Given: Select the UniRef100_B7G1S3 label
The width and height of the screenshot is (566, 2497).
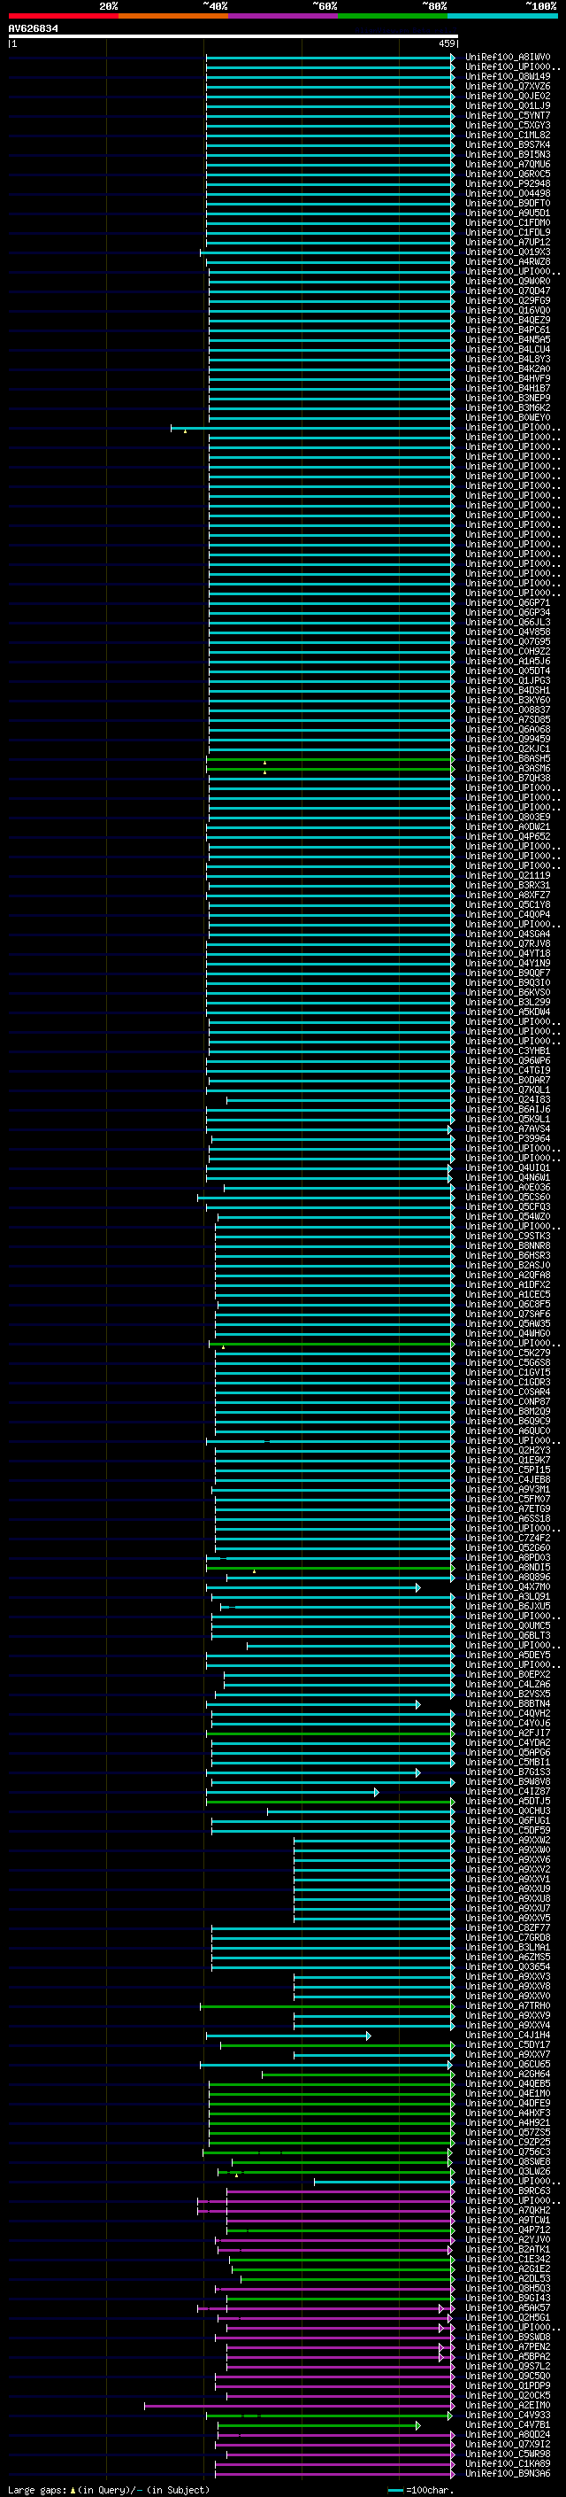Looking at the screenshot, I should 508,1772.
